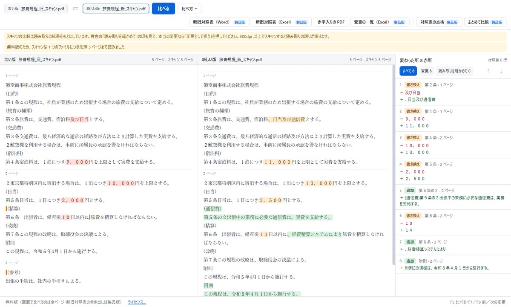Click highlighted １０，０００ in old version
Viewport: 511px width, 307px height.
tap(120, 183)
